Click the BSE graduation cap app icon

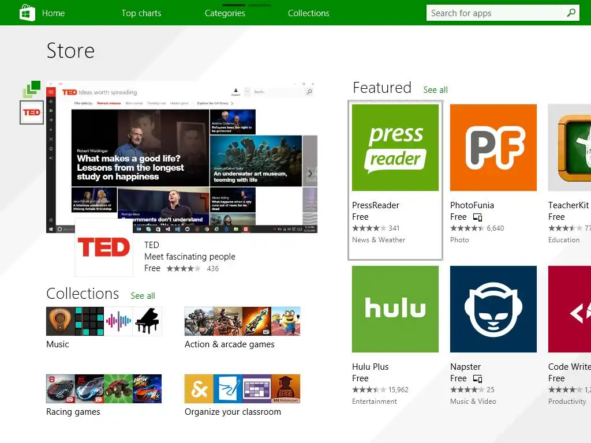coord(286,389)
